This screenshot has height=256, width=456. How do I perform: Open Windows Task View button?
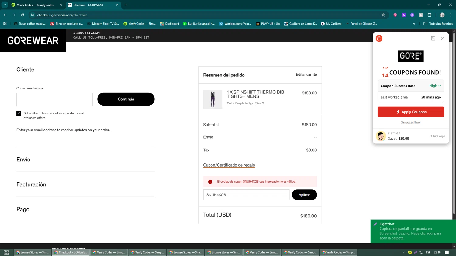click(6, 252)
